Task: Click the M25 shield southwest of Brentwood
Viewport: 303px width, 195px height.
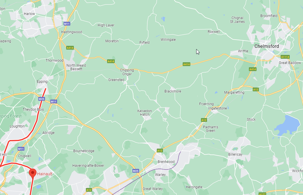Action: pyautogui.click(x=136, y=171)
